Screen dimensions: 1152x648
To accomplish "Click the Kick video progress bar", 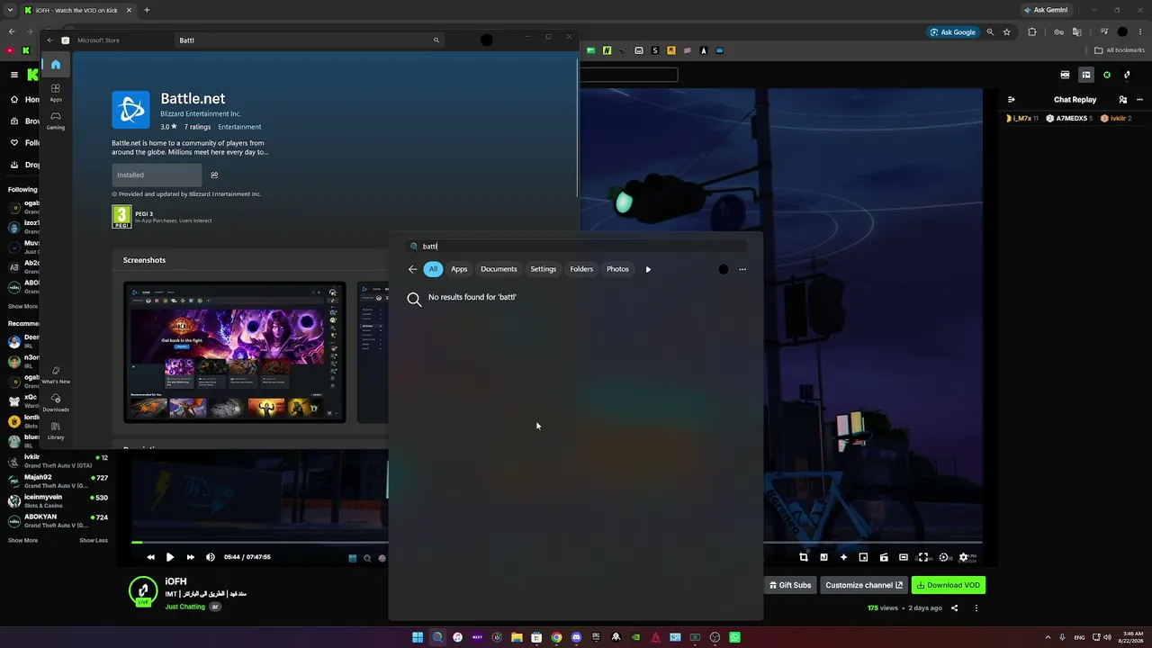I will click(x=556, y=542).
